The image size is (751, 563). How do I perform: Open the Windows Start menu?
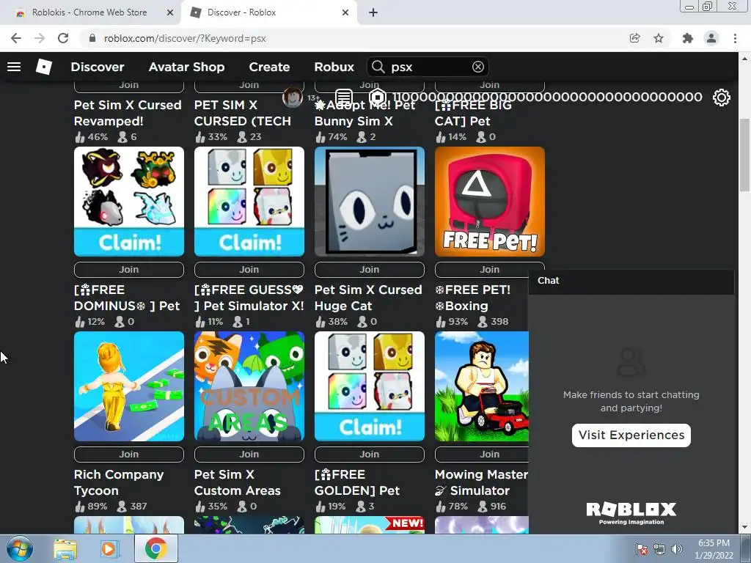point(20,548)
